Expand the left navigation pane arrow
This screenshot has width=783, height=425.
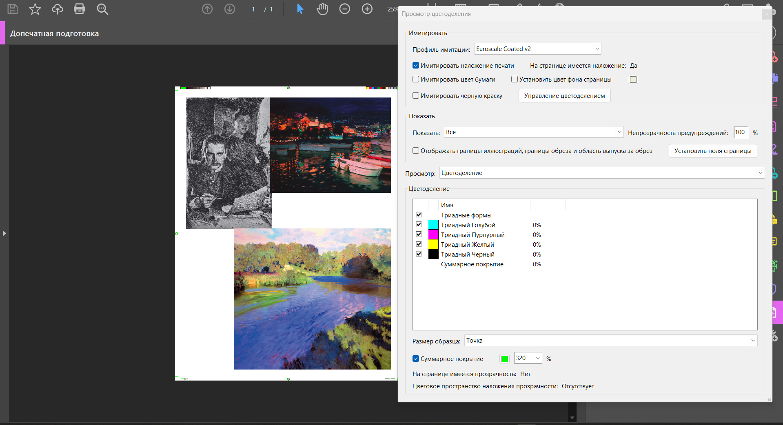[x=4, y=233]
